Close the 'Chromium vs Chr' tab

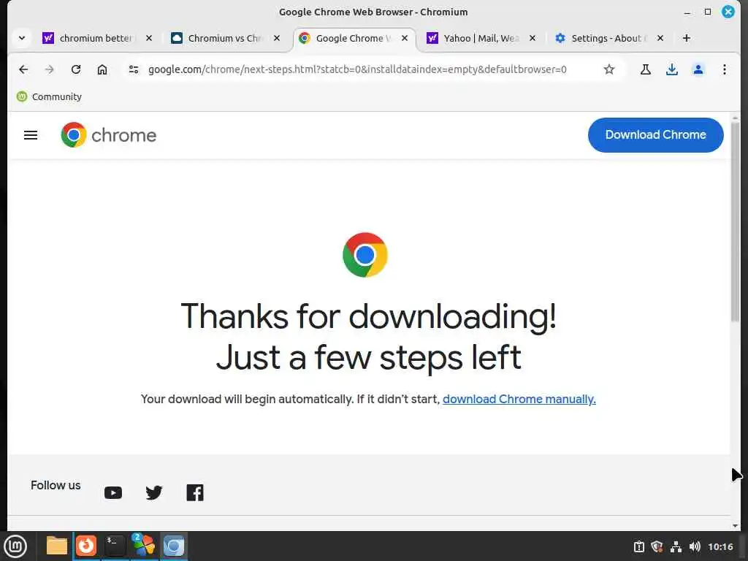tap(277, 38)
